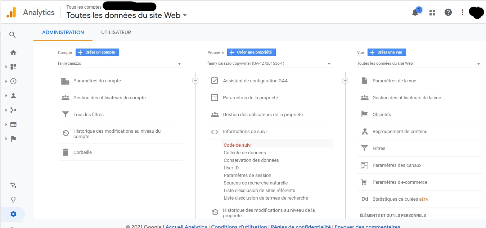Screen dimensions: 486x228
Task: Open the three-dot more options menu
Action: coord(463,12)
